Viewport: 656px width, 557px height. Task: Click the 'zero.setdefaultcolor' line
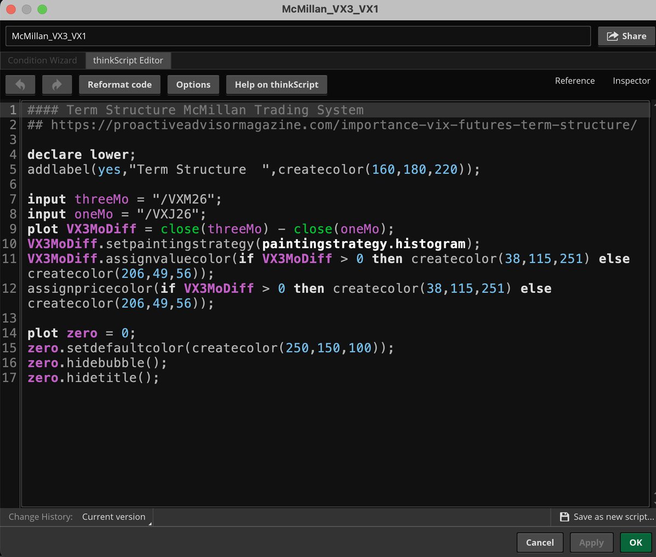[x=210, y=348]
